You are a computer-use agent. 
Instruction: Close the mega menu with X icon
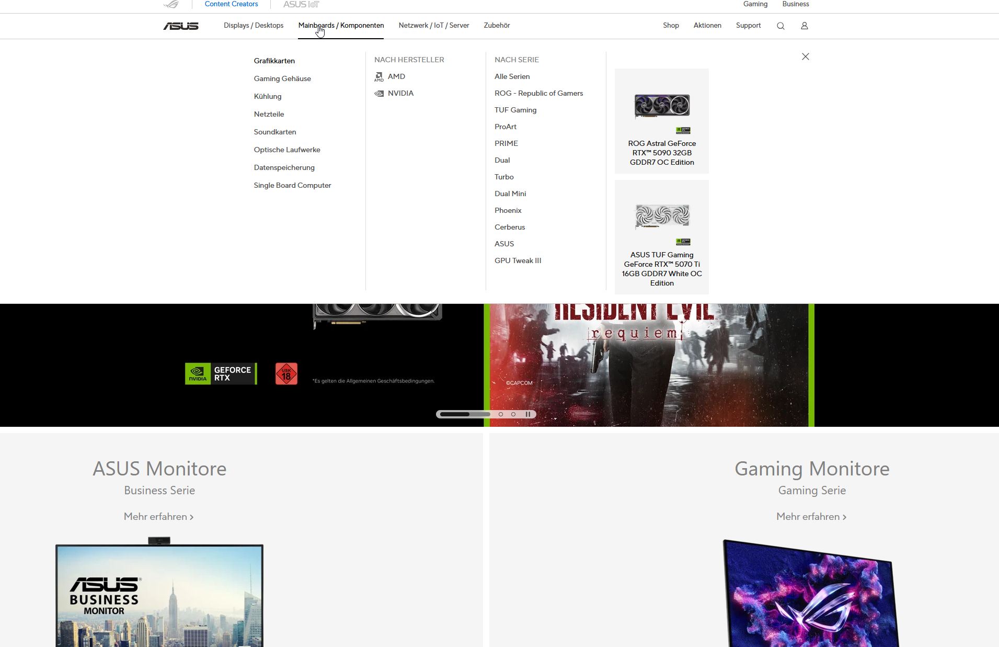click(x=806, y=56)
